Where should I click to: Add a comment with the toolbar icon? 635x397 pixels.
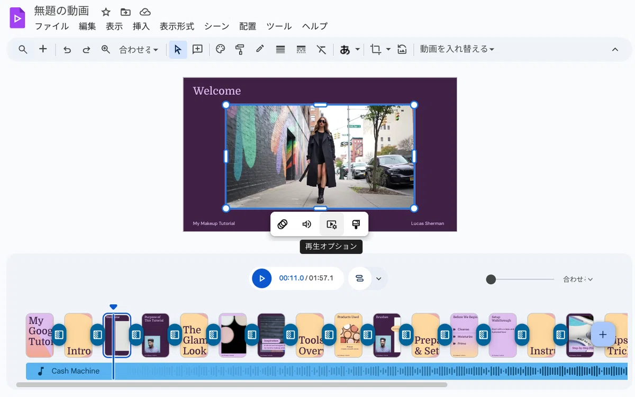click(197, 49)
